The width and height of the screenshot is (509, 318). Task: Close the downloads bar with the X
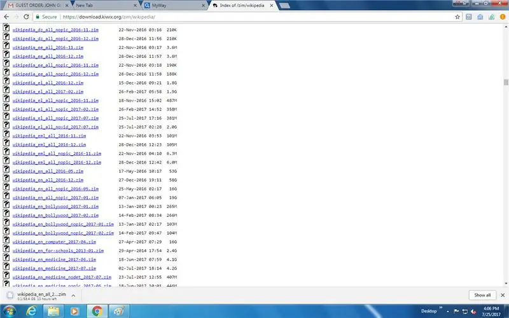pos(503,295)
